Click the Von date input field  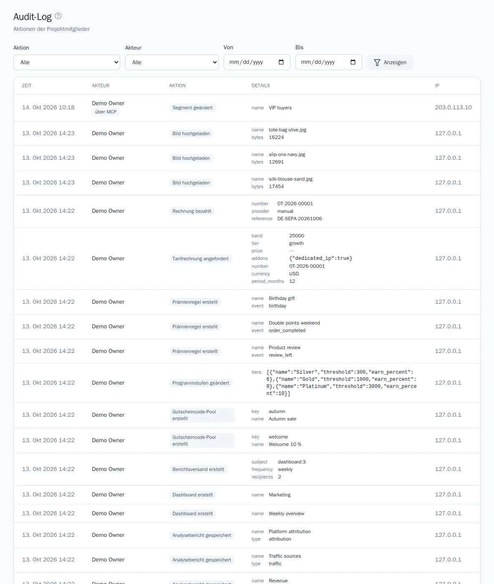[x=257, y=62]
